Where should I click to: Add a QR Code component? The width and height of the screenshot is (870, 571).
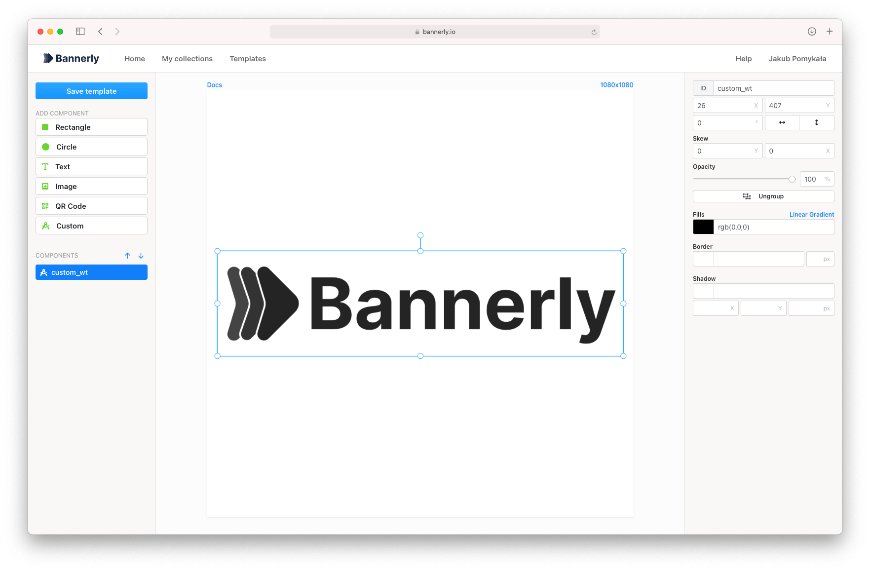91,206
